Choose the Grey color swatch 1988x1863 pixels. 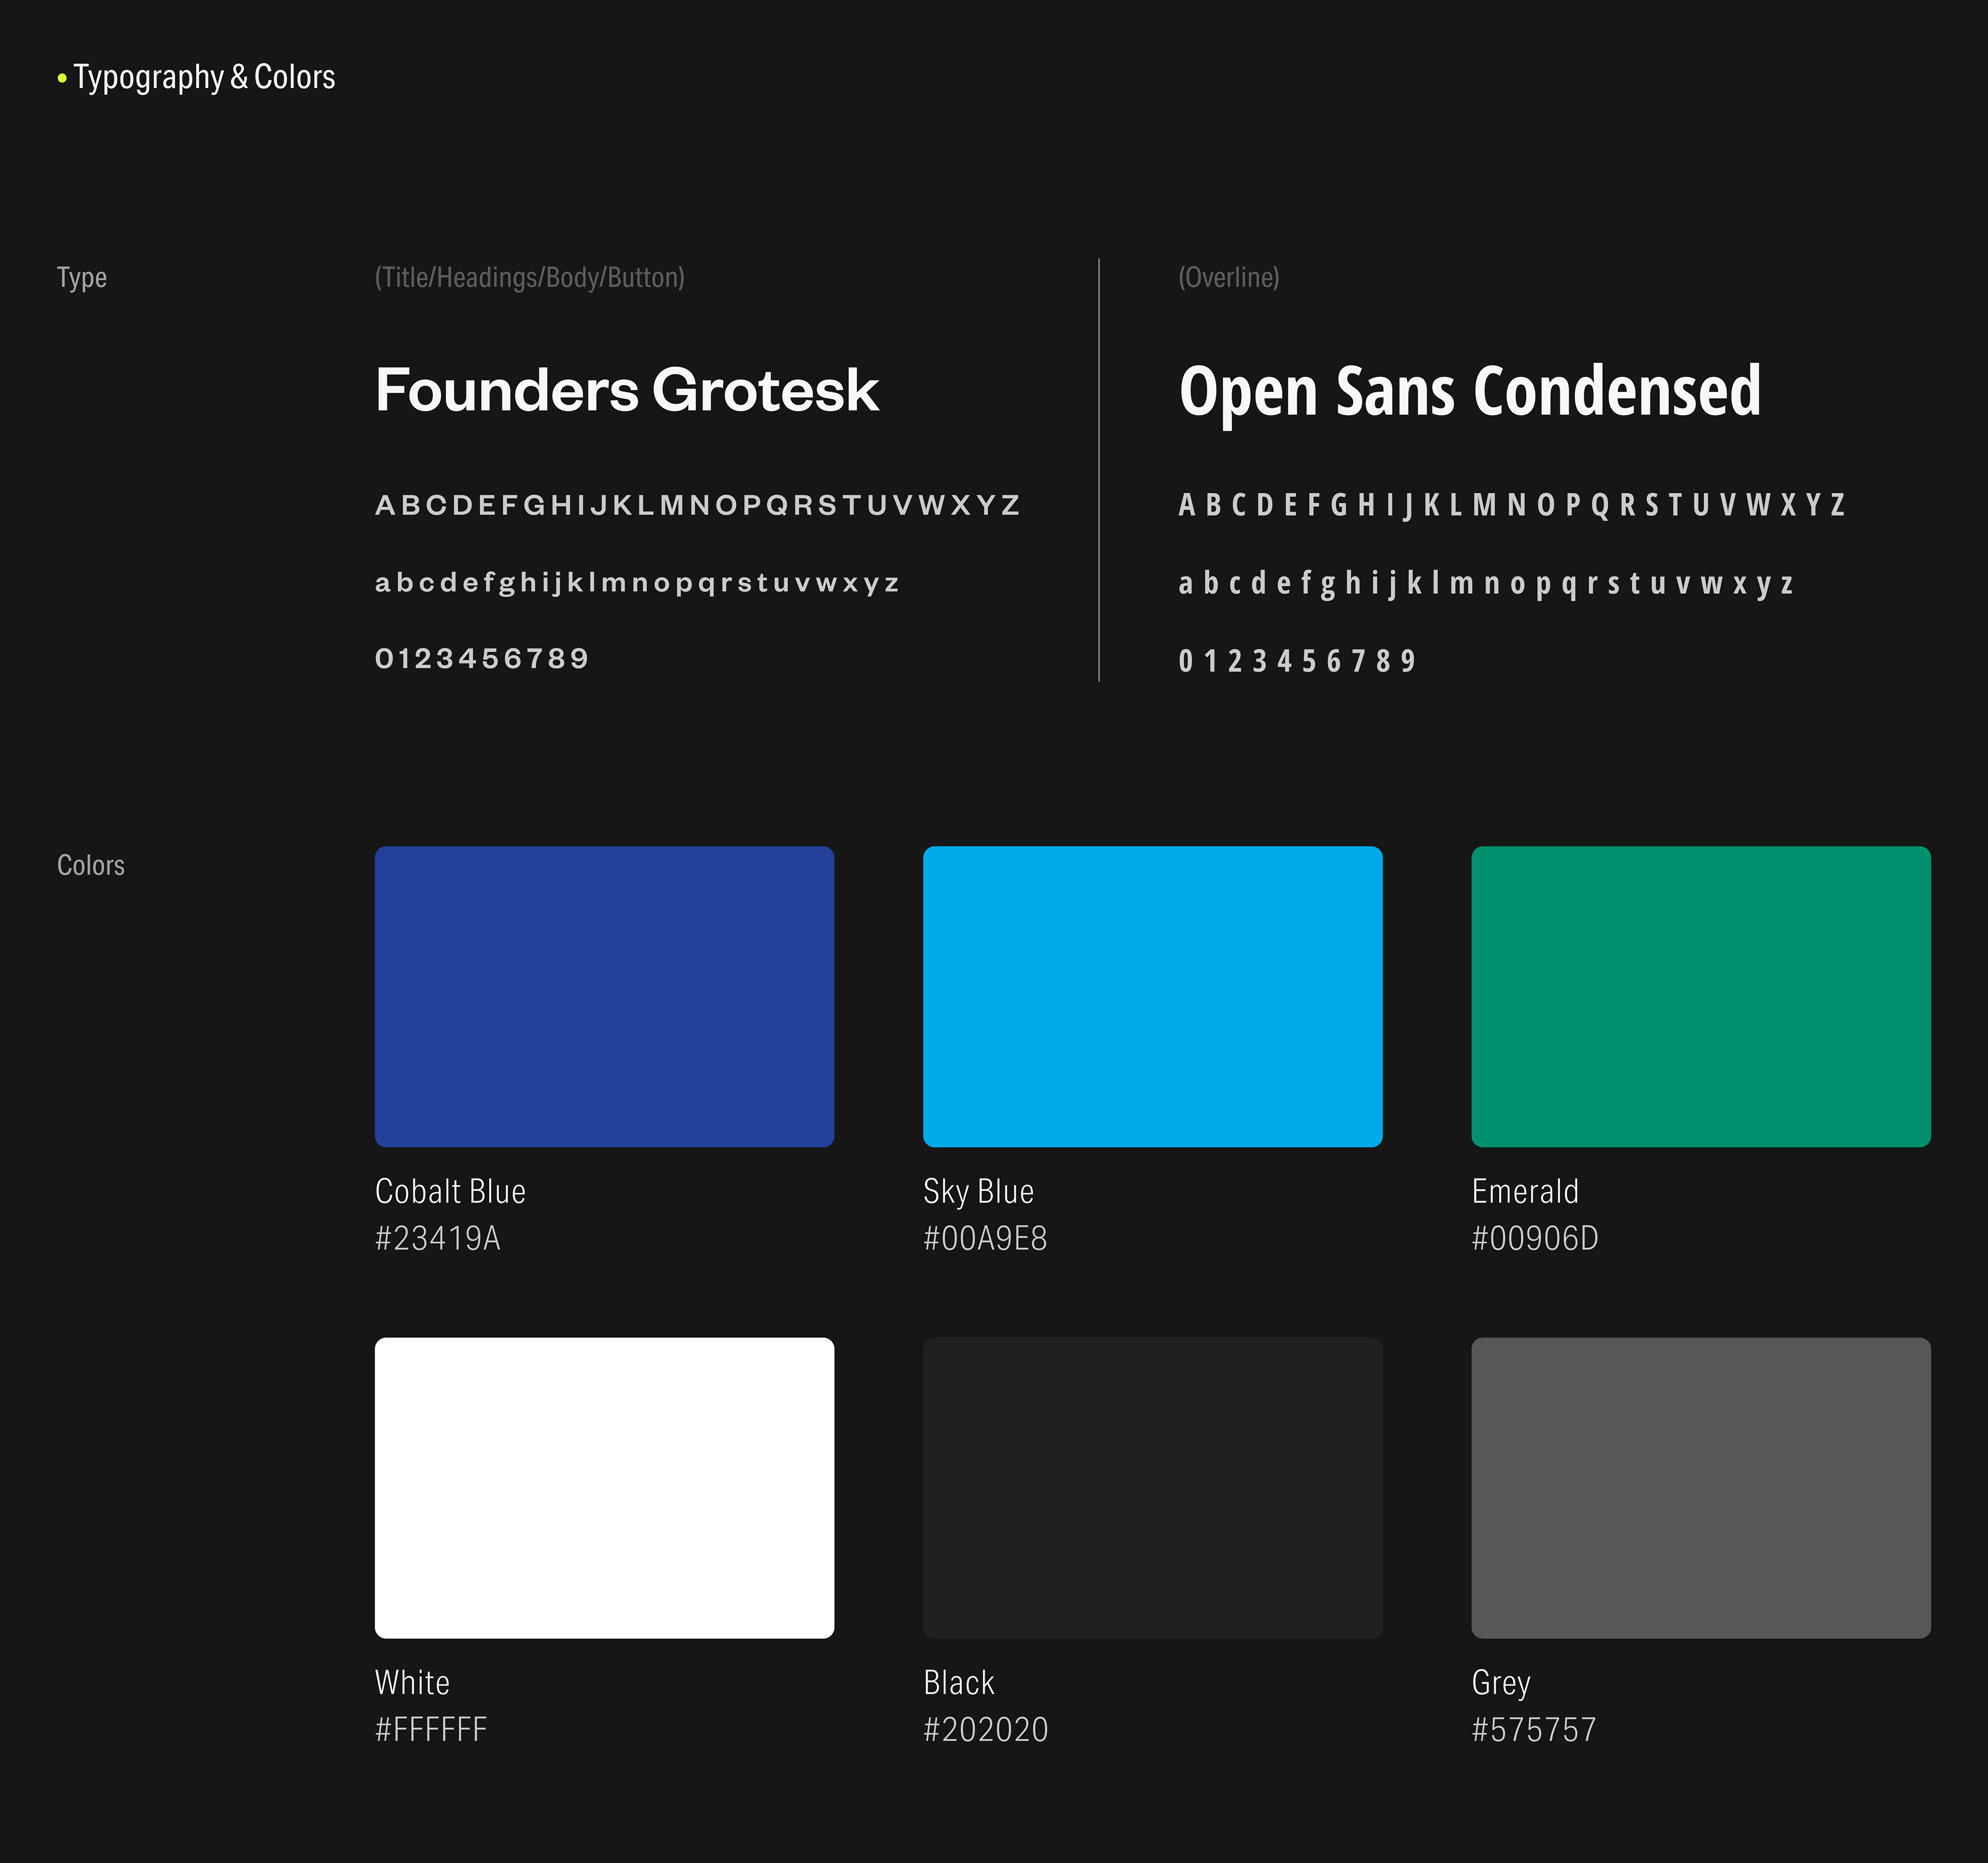pyautogui.click(x=1700, y=1487)
